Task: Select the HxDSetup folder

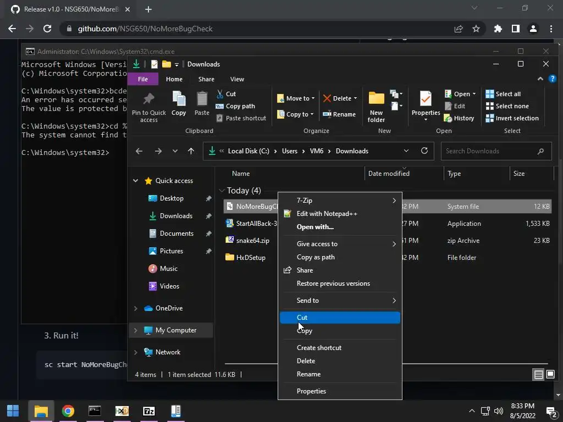Action: (x=251, y=258)
